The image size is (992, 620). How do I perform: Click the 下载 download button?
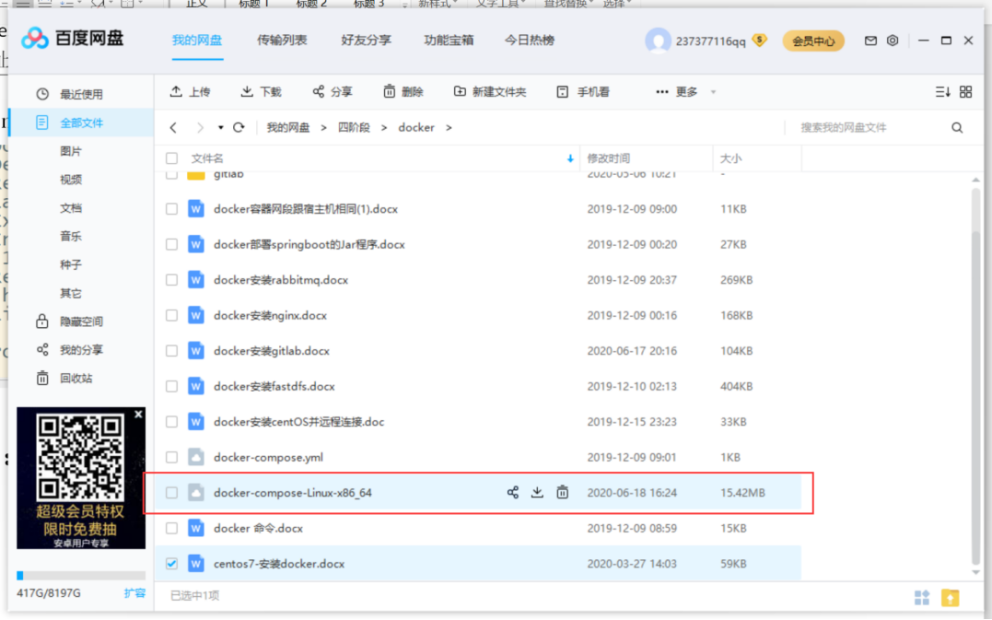(x=261, y=92)
